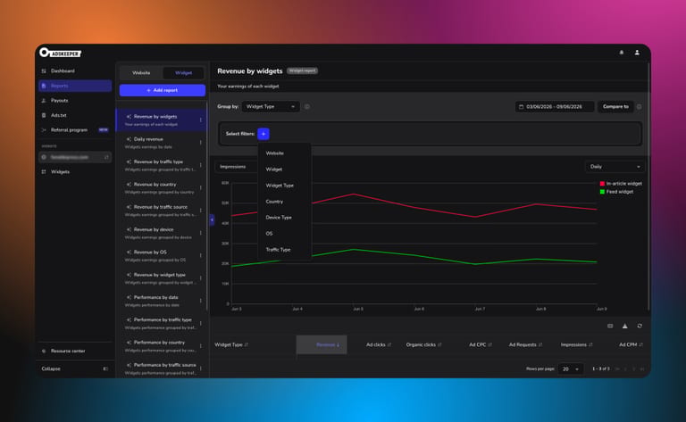Open the blurred website selector

click(75, 157)
